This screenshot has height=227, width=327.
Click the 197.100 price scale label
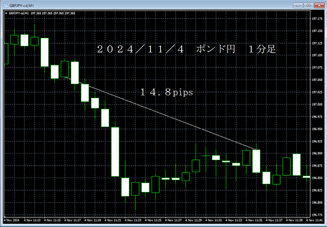coord(317,55)
